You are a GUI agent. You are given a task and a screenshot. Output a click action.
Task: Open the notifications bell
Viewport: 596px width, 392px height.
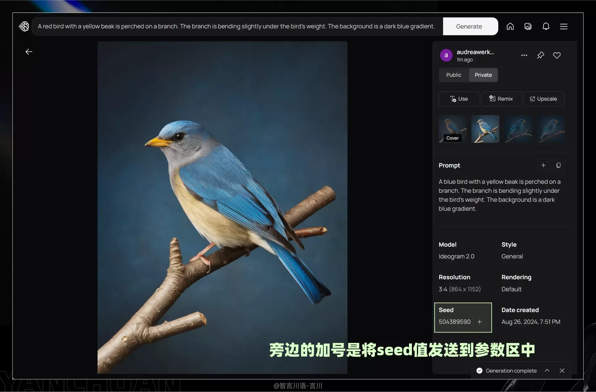[546, 26]
